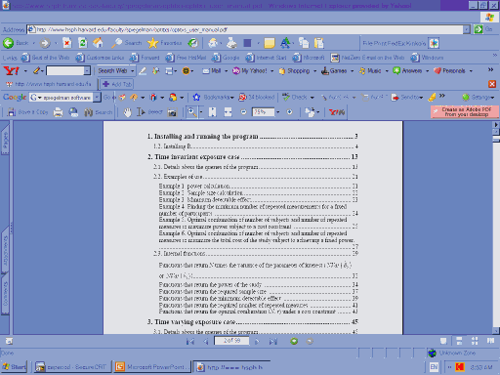The height and width of the screenshot is (375, 500).
Task: Expand the Personals dropdown arrow
Action: [x=471, y=70]
